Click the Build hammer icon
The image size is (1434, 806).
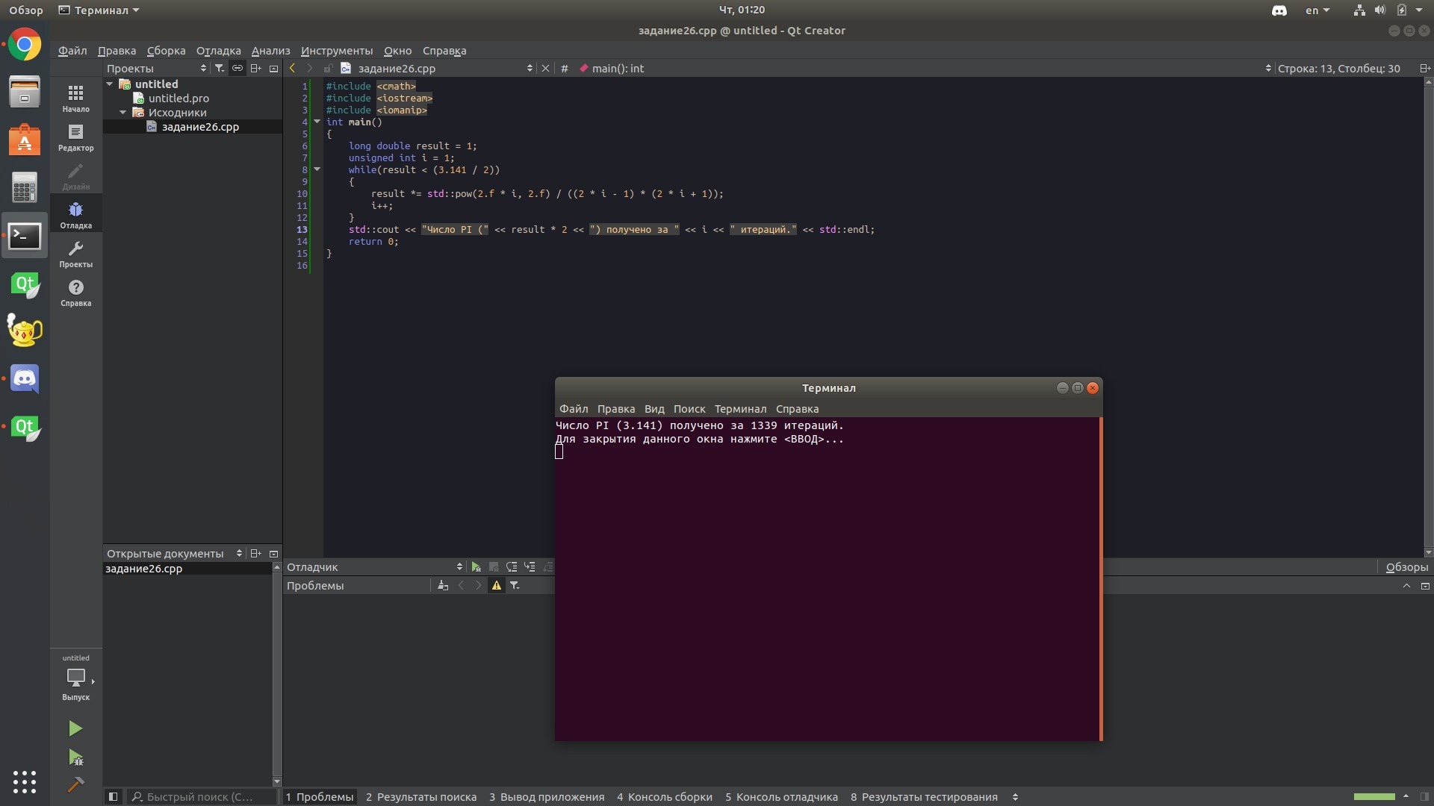click(75, 784)
